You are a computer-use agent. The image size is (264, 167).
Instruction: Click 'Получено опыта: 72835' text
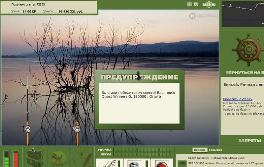[28, 5]
